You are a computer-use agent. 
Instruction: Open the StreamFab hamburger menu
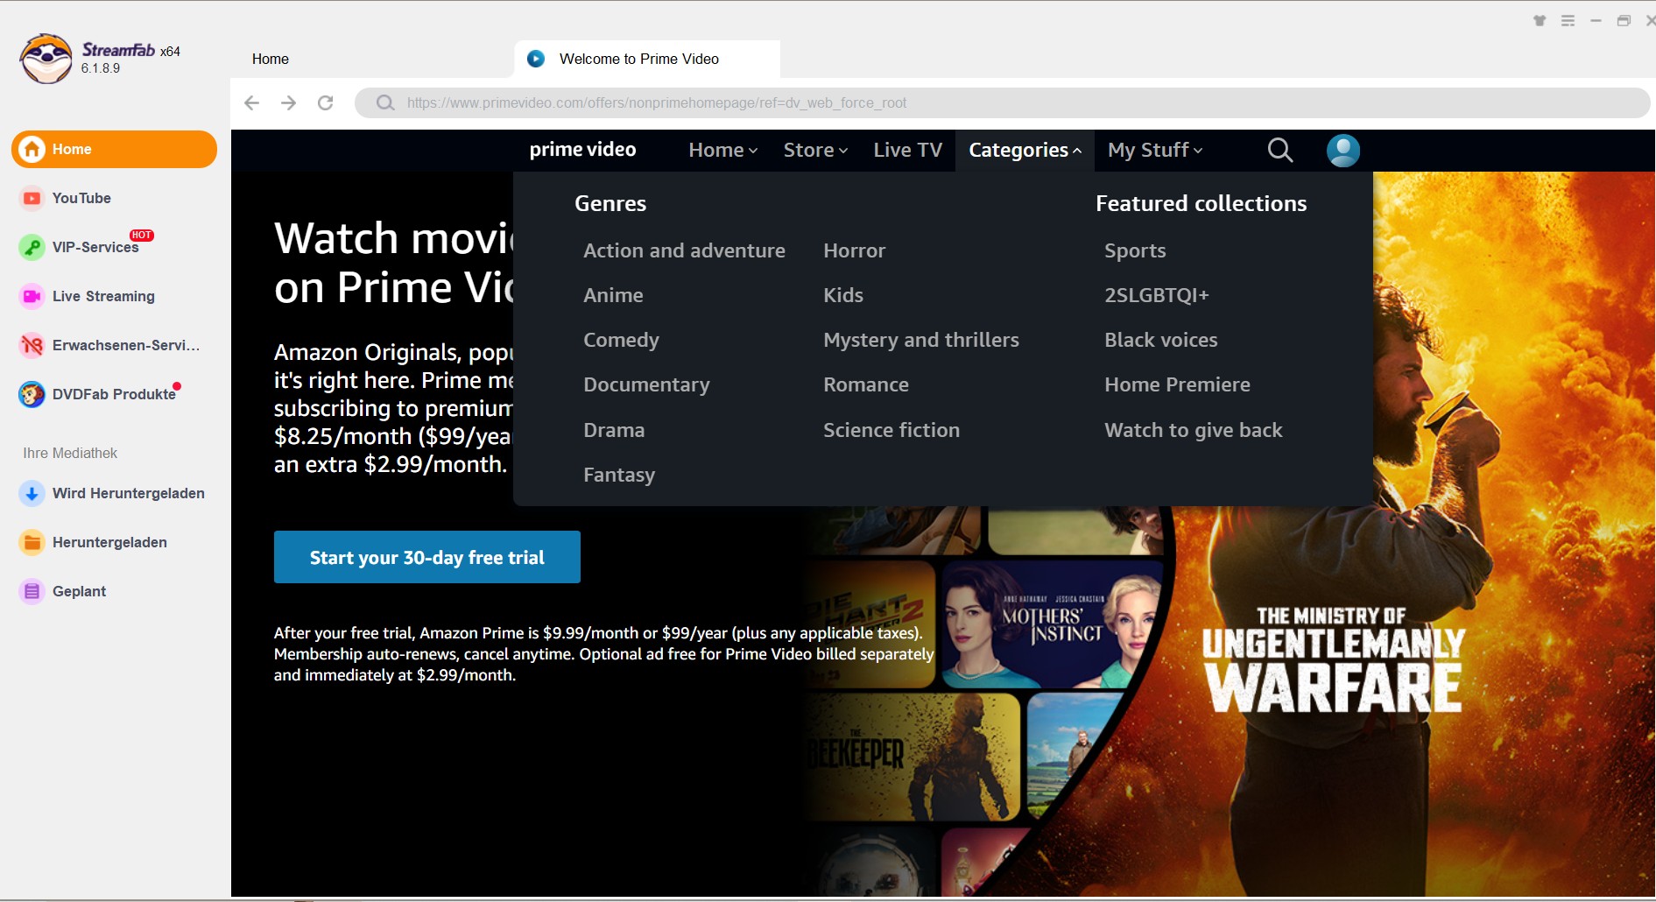pyautogui.click(x=1568, y=21)
